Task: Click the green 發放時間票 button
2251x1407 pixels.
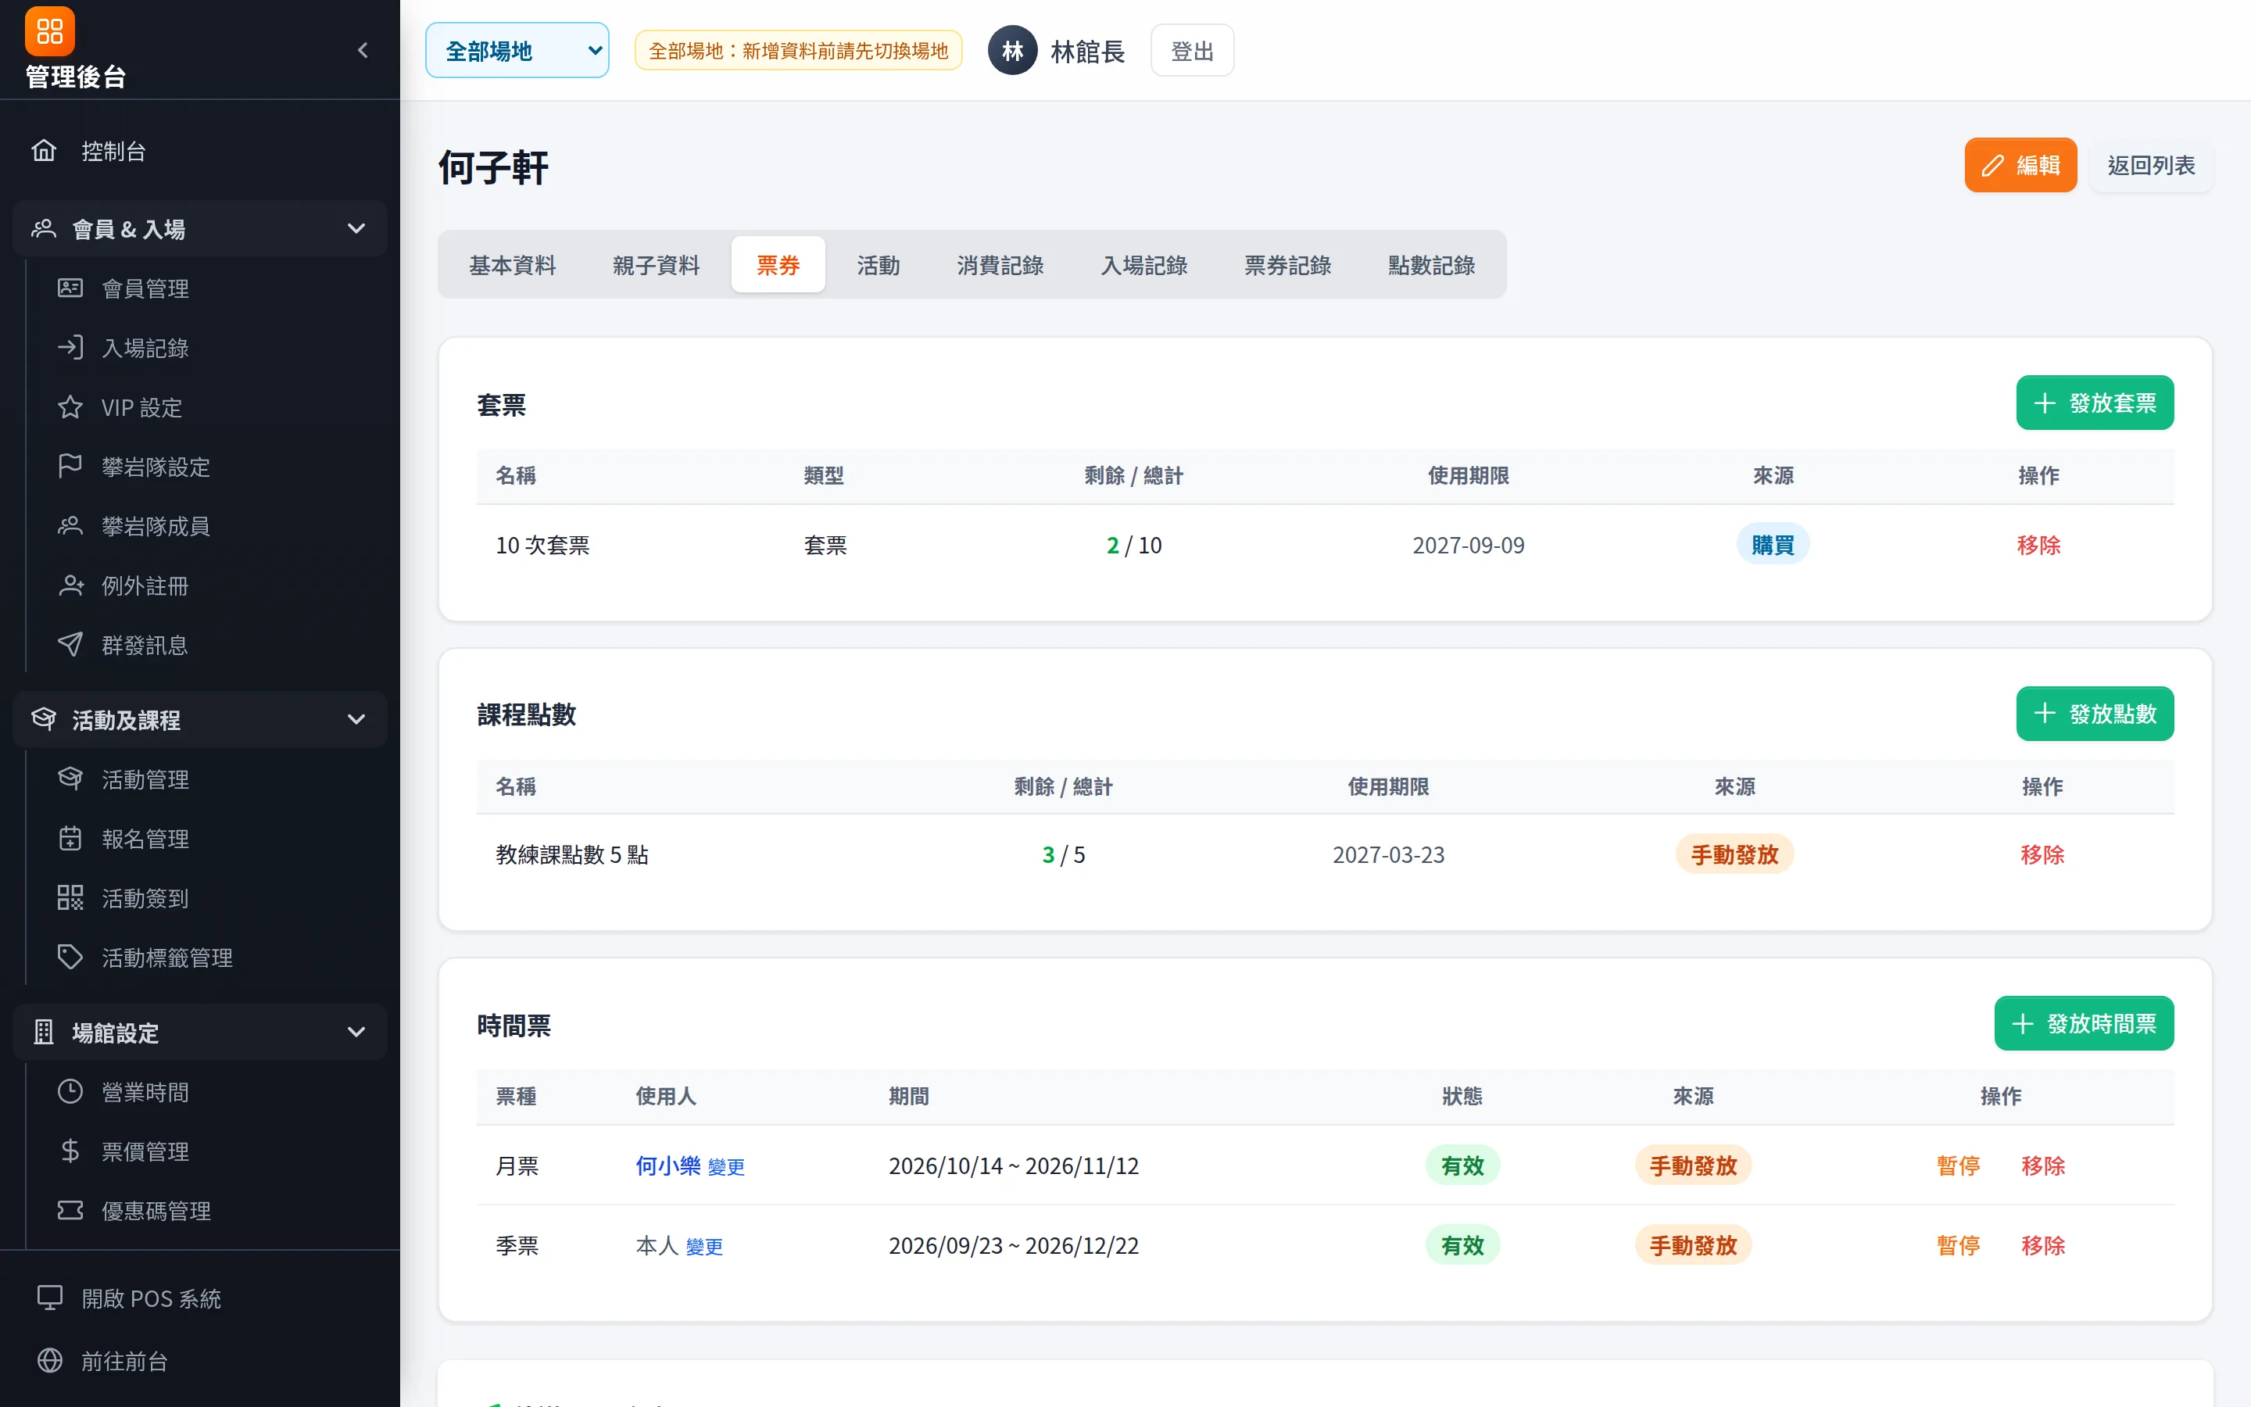Action: (2084, 1024)
